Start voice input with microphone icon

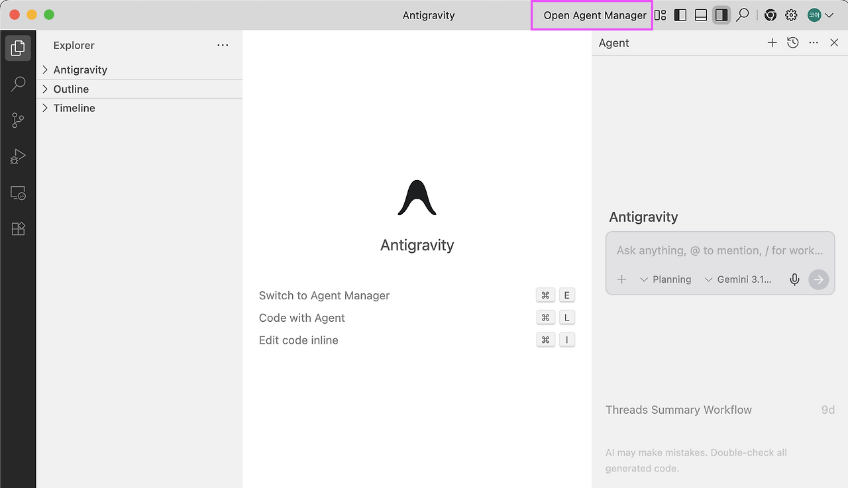[795, 279]
